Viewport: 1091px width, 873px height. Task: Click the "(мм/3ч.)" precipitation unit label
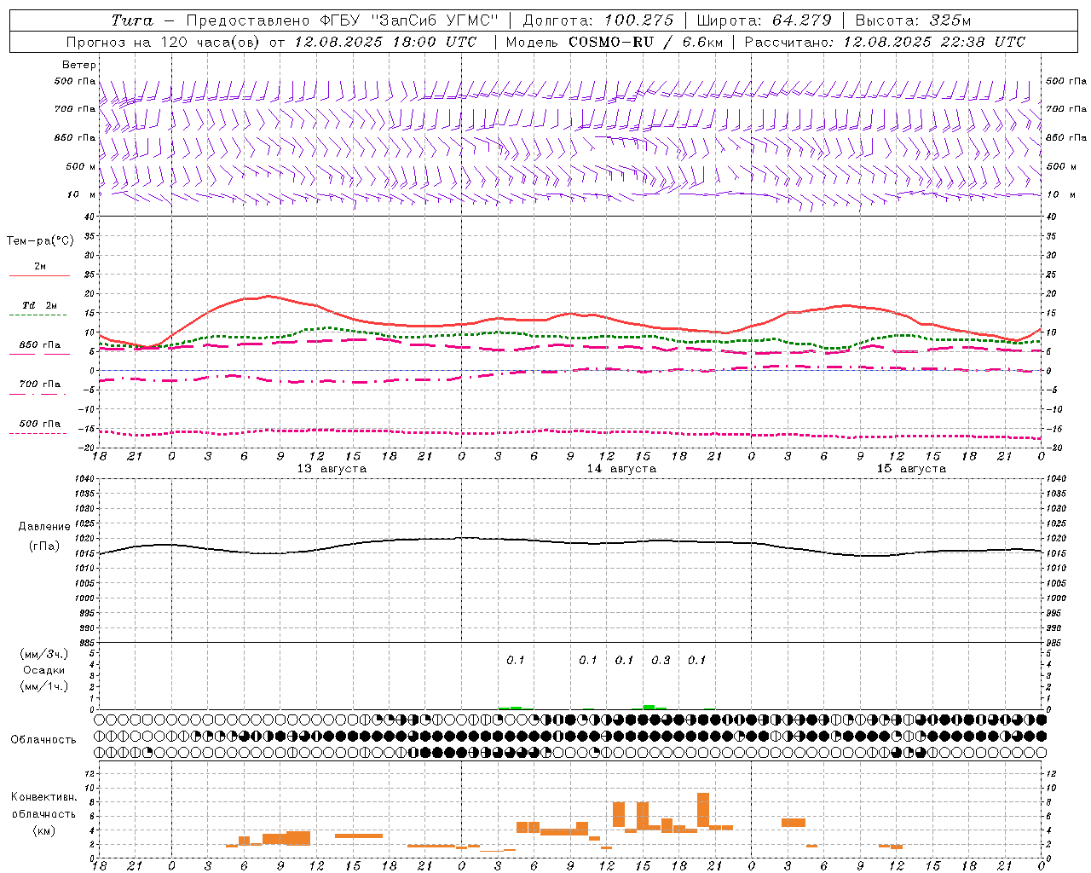[x=43, y=655]
